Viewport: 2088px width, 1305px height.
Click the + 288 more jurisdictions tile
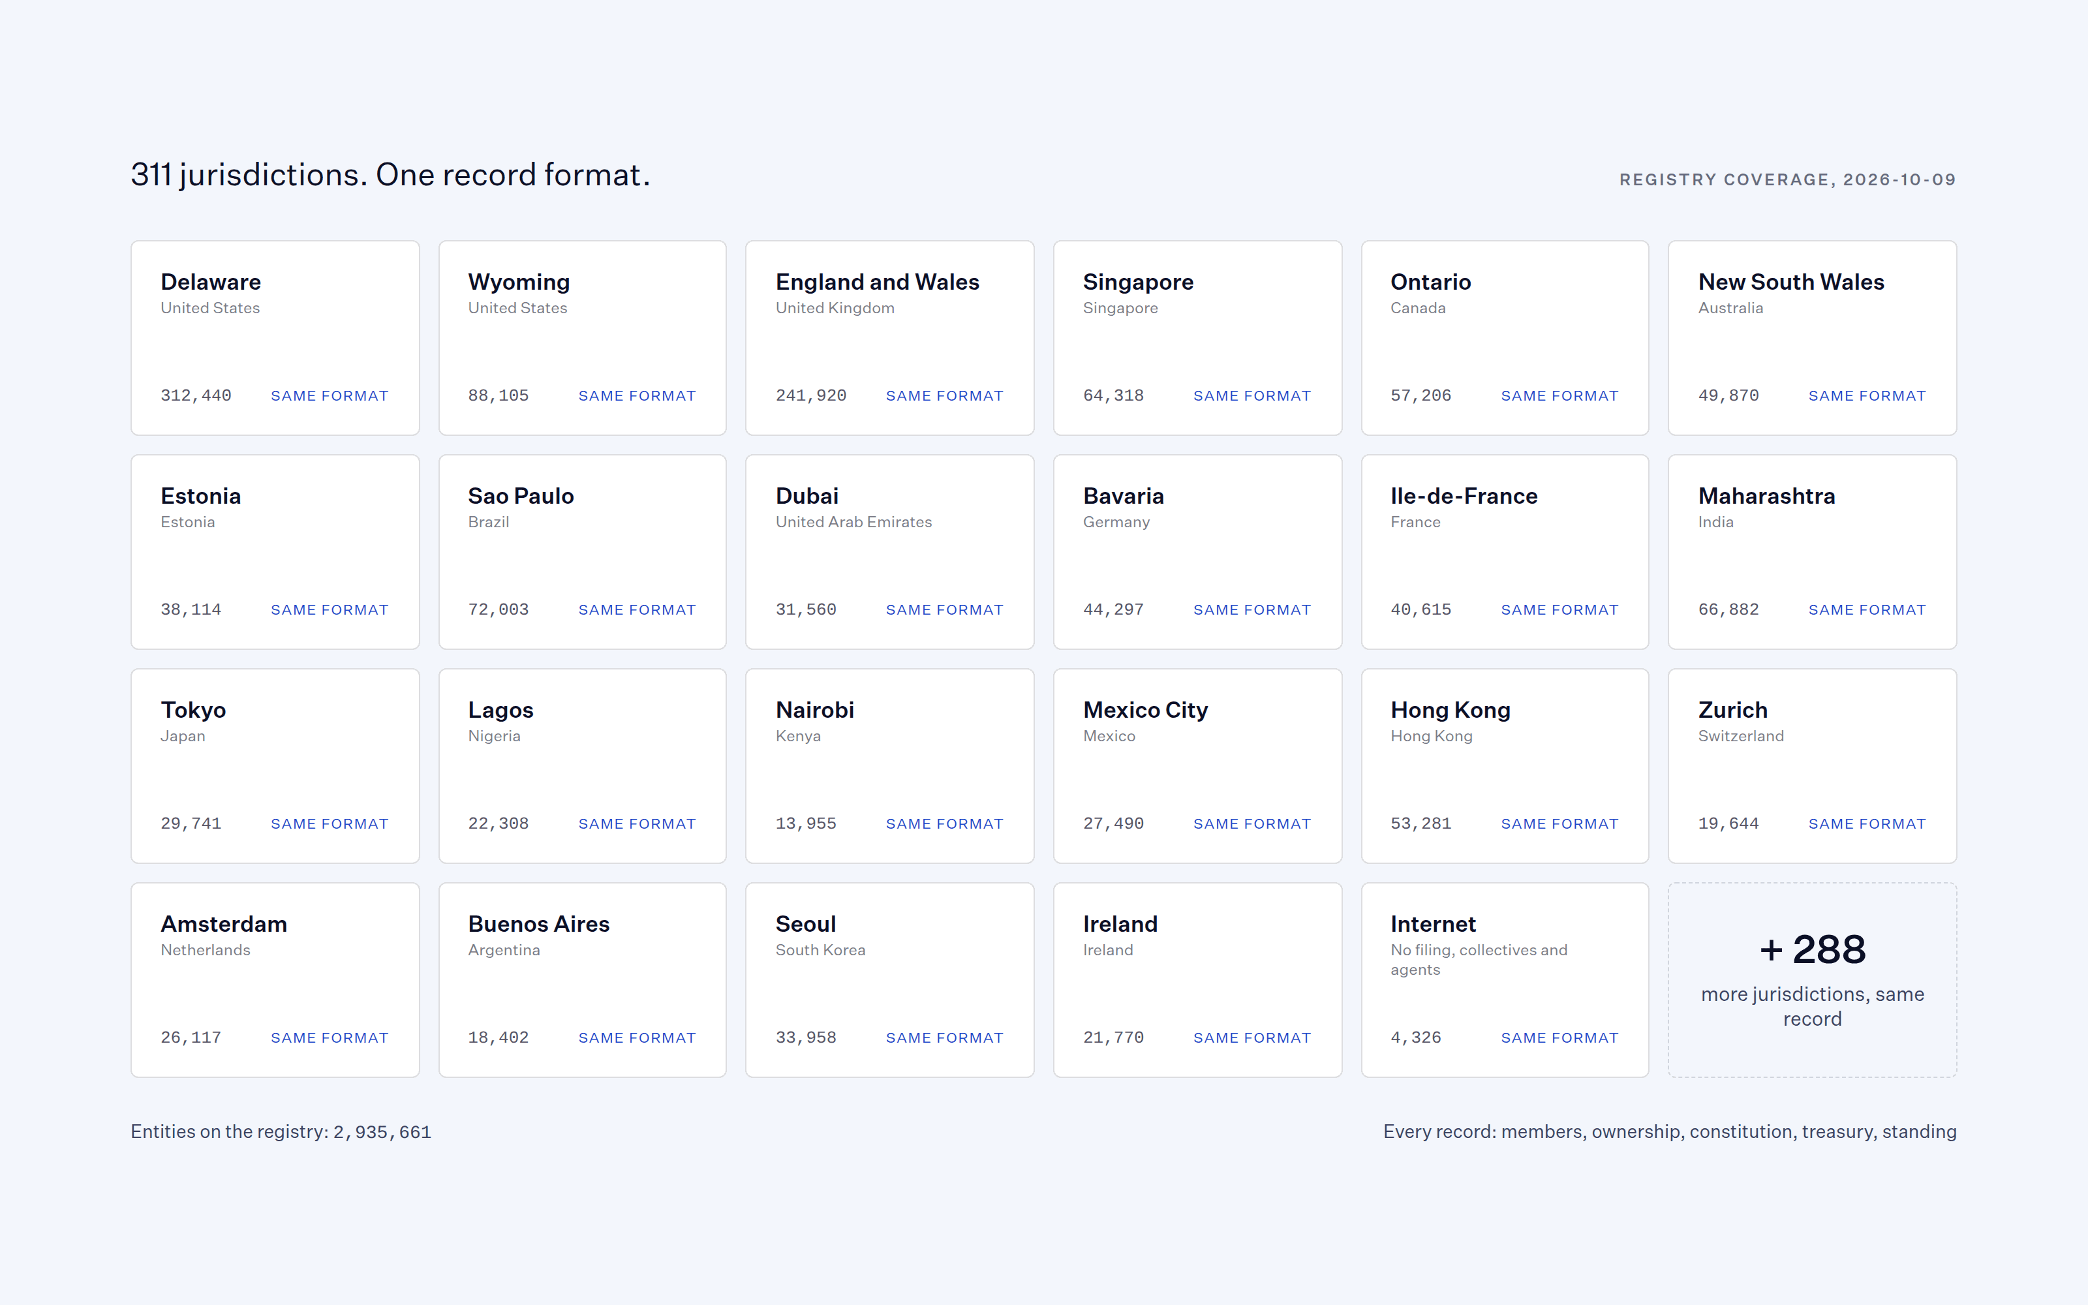pyautogui.click(x=1812, y=979)
